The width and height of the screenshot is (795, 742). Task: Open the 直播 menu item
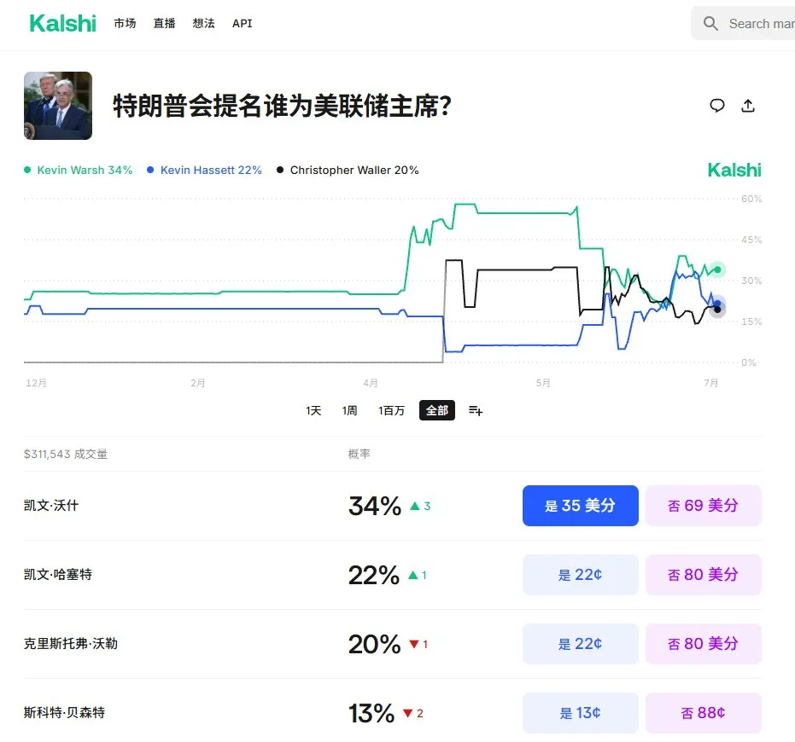[164, 23]
